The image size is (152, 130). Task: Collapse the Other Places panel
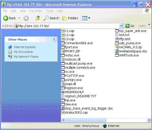coord(54,39)
